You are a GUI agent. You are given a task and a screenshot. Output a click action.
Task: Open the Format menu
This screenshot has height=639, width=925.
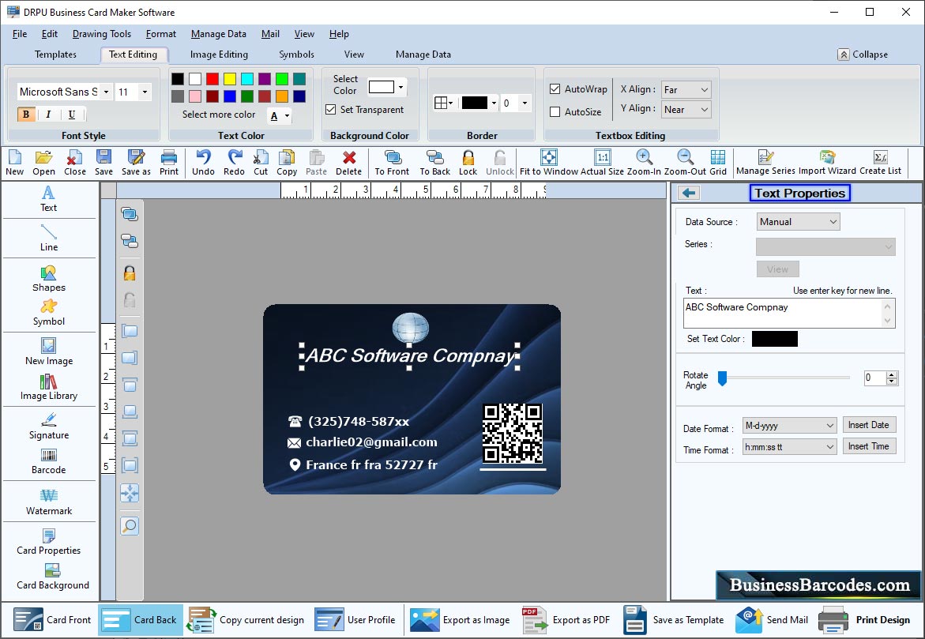click(x=161, y=34)
